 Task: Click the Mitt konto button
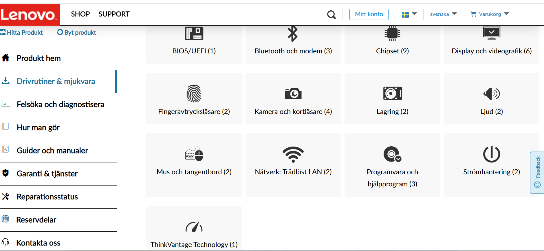tap(369, 14)
